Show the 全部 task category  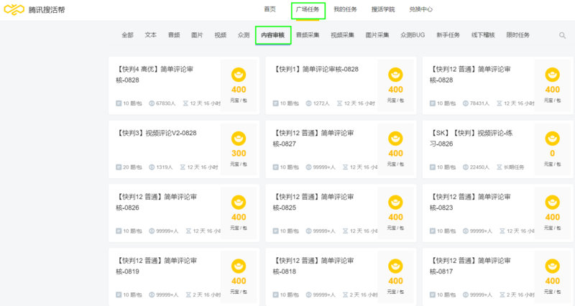(x=127, y=35)
